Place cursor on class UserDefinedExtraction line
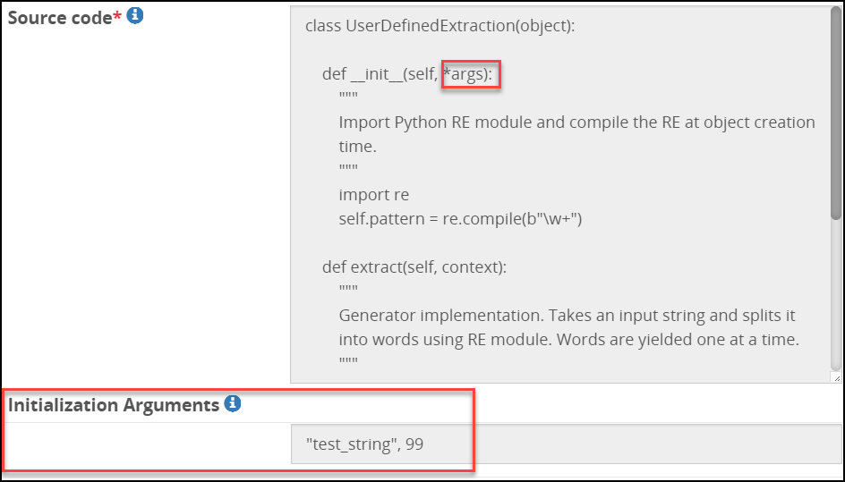Screen dimensions: 845x482 pos(440,26)
